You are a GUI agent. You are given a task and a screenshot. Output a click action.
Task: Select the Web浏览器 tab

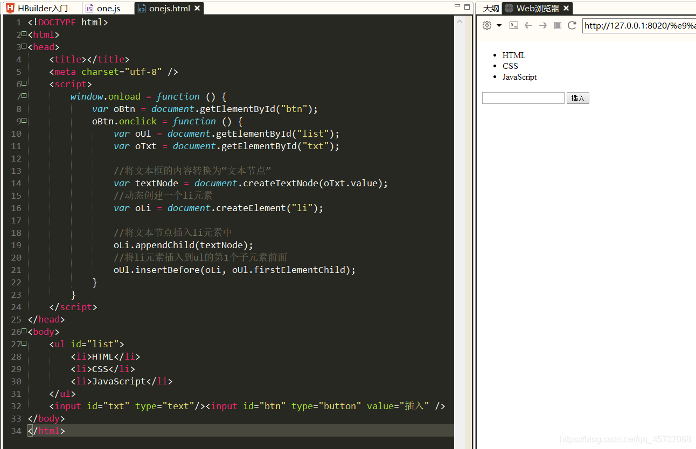tap(537, 8)
